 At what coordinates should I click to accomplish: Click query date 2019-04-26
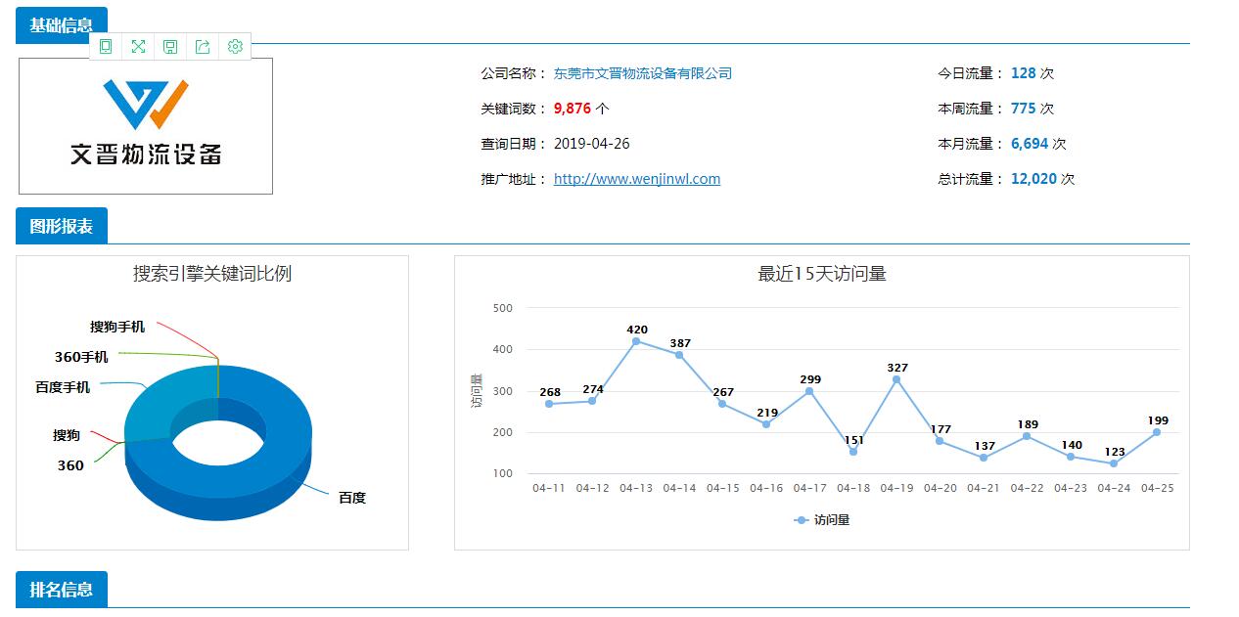tap(592, 144)
